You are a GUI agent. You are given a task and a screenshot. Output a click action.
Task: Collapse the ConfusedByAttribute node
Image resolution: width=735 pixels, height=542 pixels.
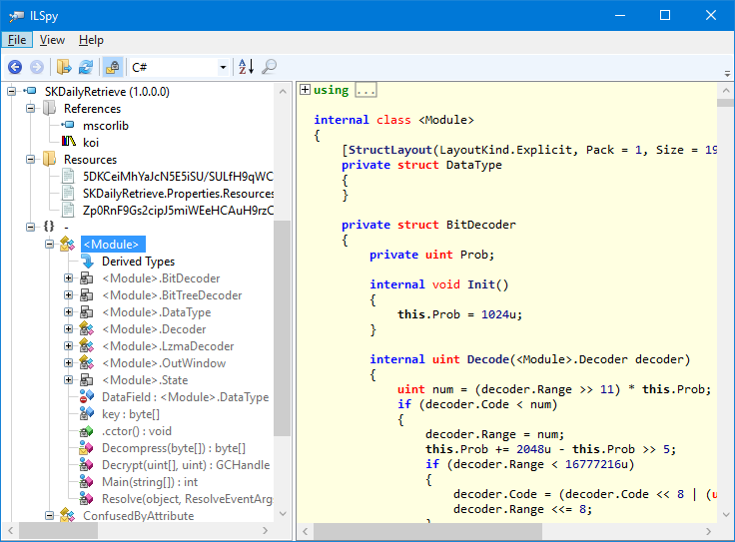[49, 515]
